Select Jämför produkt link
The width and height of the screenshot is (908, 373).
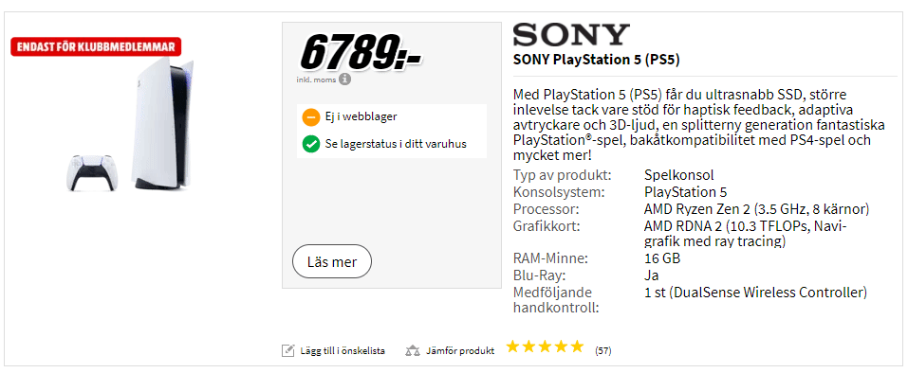[460, 350]
